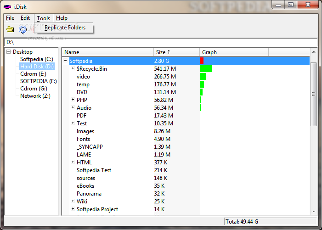Select the LAME folder row

tap(186, 155)
